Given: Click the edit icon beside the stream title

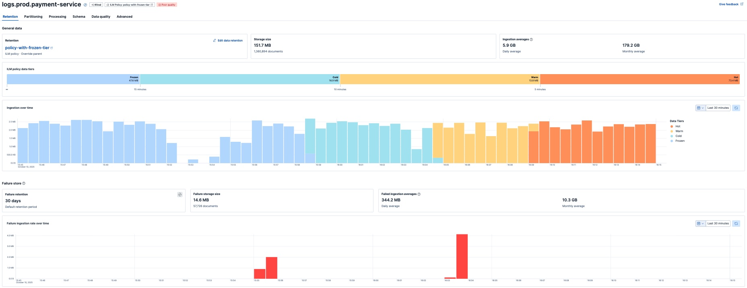Looking at the screenshot, I should coord(85,5).
